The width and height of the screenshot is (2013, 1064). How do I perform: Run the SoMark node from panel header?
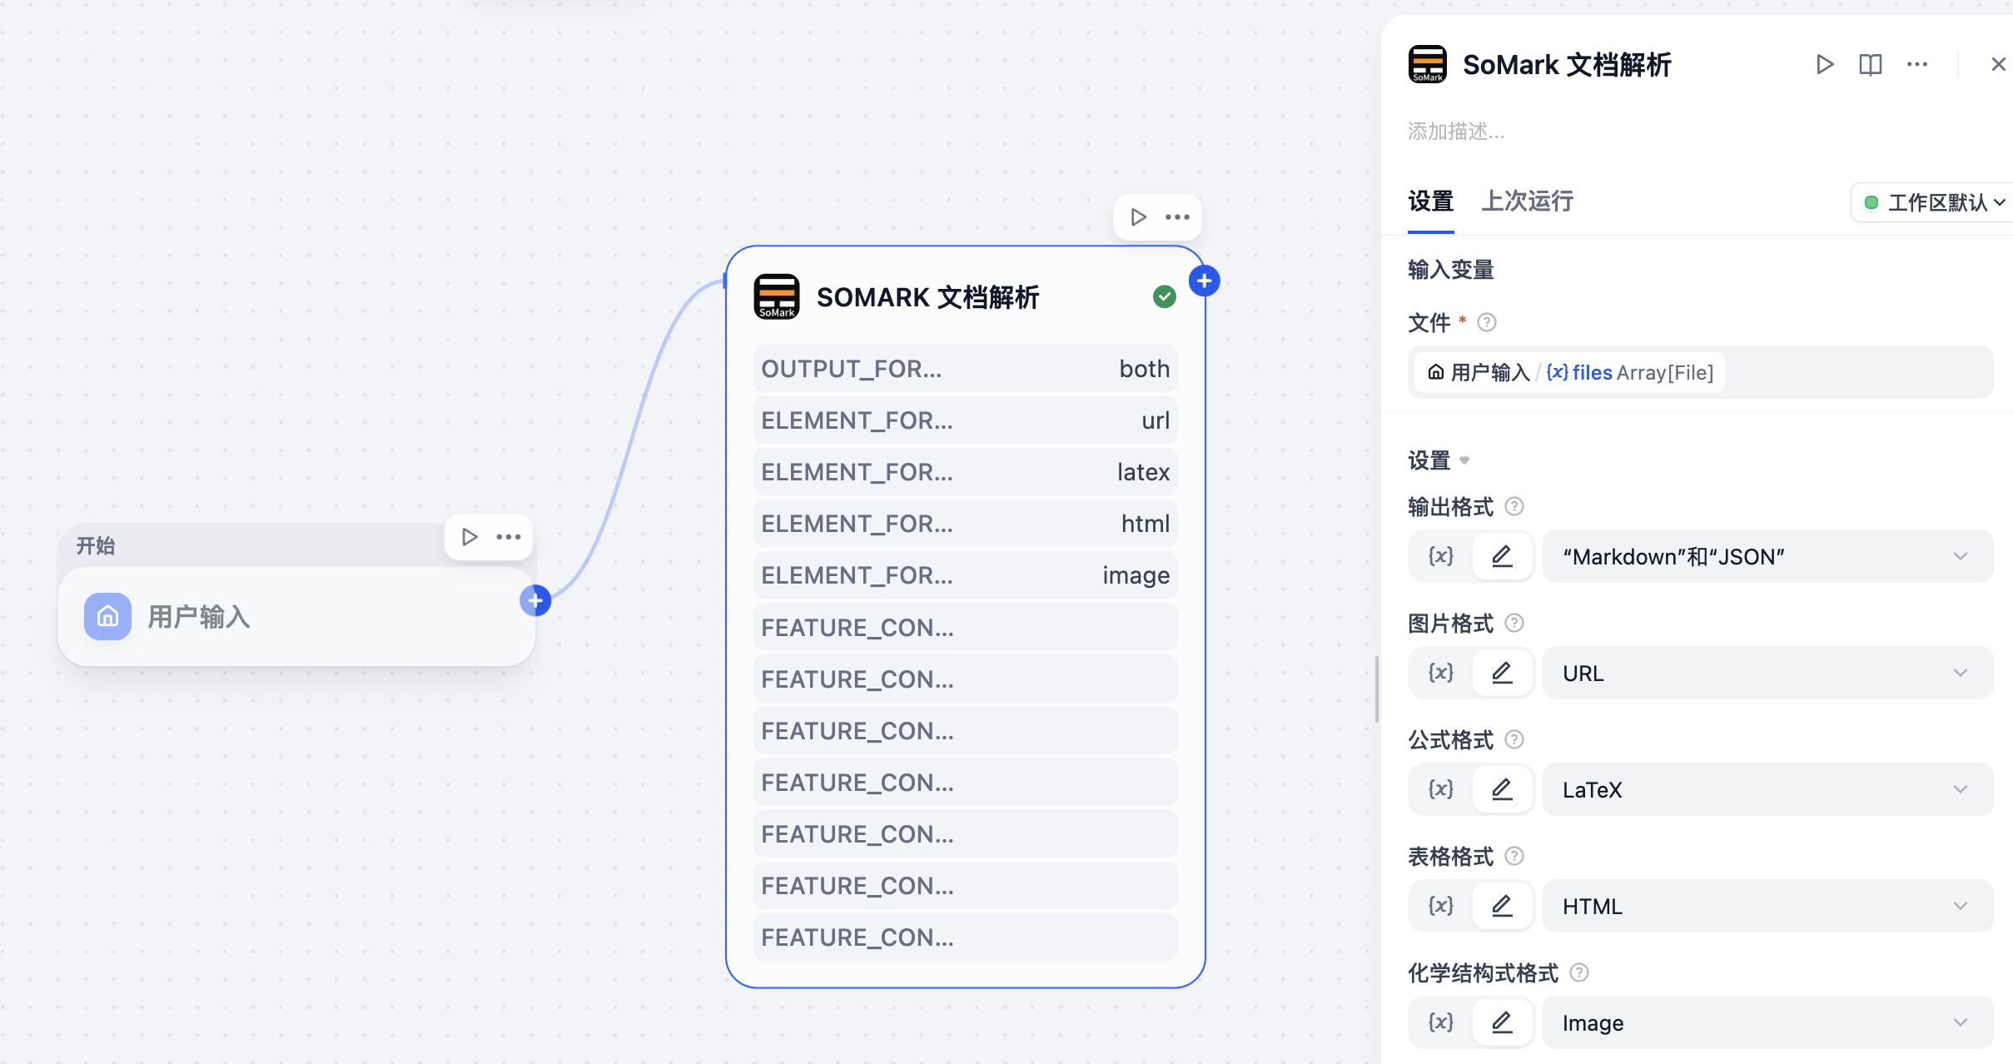pyautogui.click(x=1824, y=64)
